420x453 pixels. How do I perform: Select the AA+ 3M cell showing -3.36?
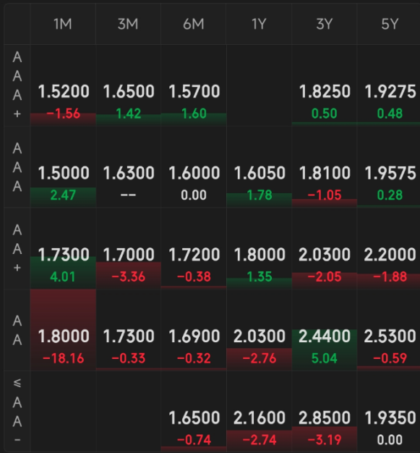pyautogui.click(x=128, y=248)
